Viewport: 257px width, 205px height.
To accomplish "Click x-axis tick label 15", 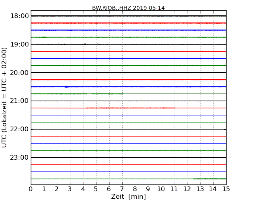I will pyautogui.click(x=226, y=189).
